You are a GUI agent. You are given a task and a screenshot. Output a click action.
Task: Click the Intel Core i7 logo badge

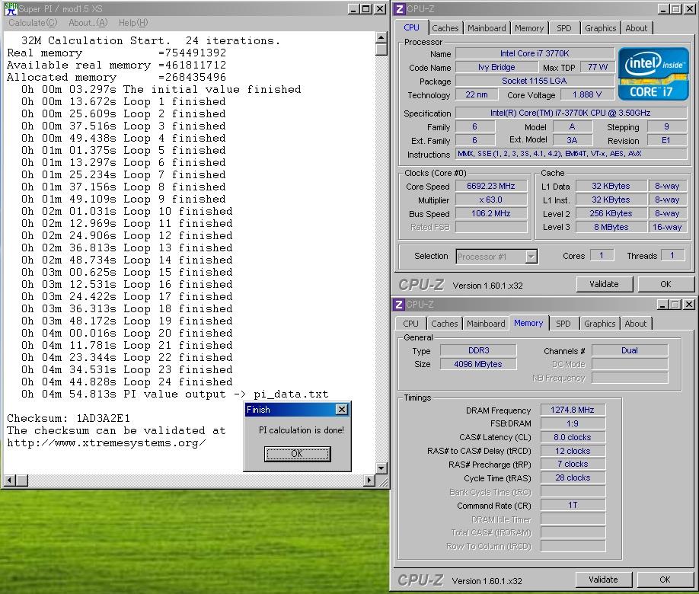click(653, 74)
